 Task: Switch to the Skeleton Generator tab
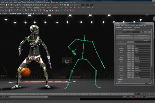pos(128,28)
